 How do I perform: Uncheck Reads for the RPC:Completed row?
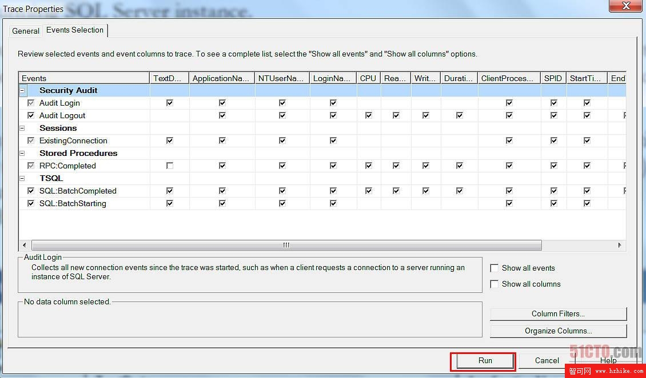396,166
